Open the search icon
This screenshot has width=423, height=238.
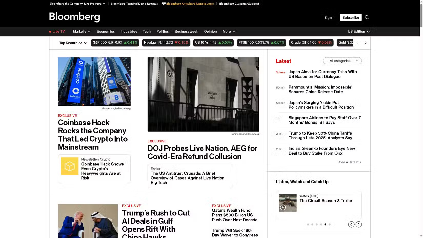coord(367,17)
